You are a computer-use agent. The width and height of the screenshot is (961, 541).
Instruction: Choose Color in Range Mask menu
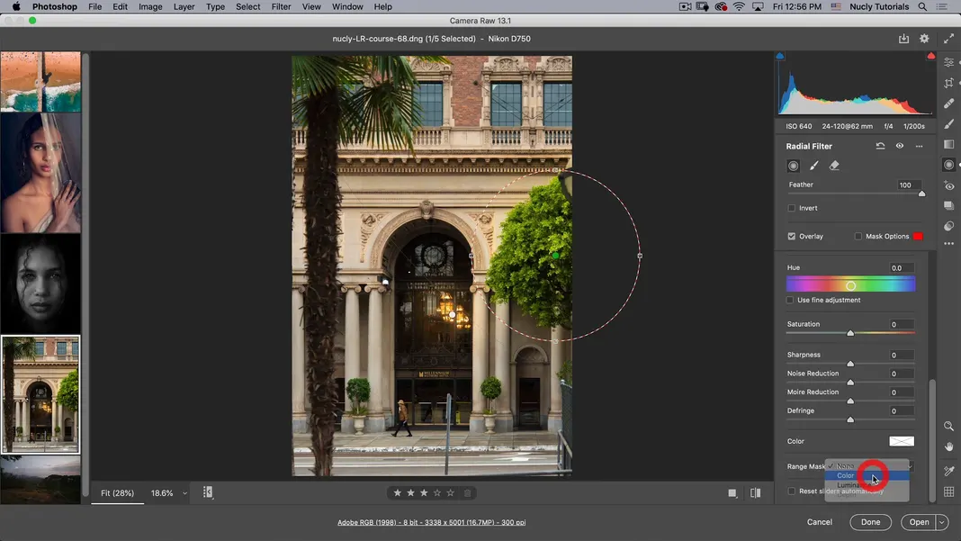pos(867,475)
